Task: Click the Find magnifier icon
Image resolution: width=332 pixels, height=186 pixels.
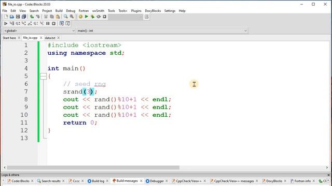Action: (66, 17)
